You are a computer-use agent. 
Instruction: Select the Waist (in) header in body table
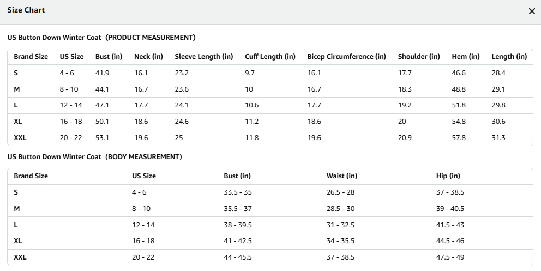(x=341, y=176)
